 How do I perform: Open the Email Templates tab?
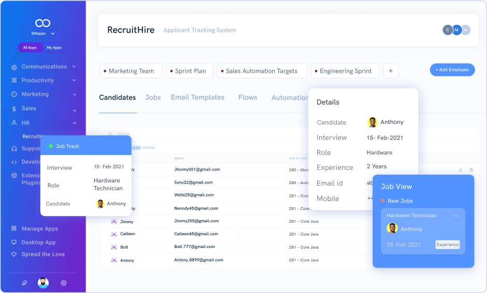click(197, 98)
